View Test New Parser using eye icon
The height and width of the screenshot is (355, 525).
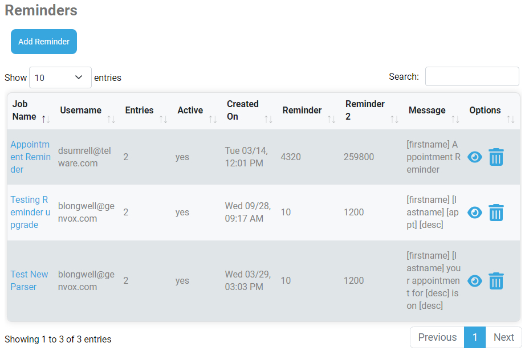474,281
